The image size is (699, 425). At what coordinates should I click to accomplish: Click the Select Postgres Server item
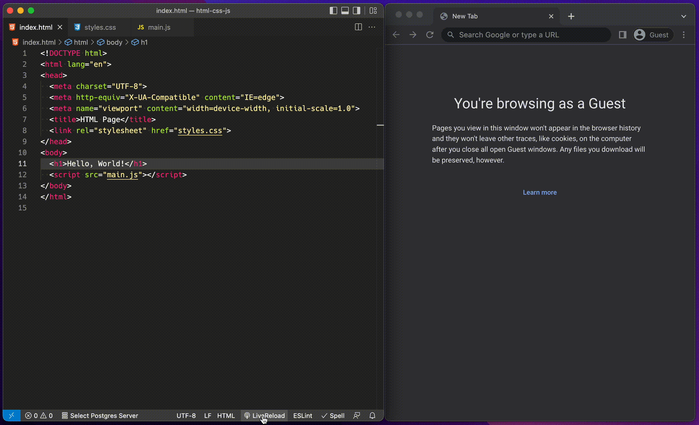click(100, 416)
